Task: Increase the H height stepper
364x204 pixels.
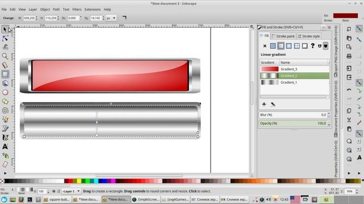Action: click(x=58, y=16)
